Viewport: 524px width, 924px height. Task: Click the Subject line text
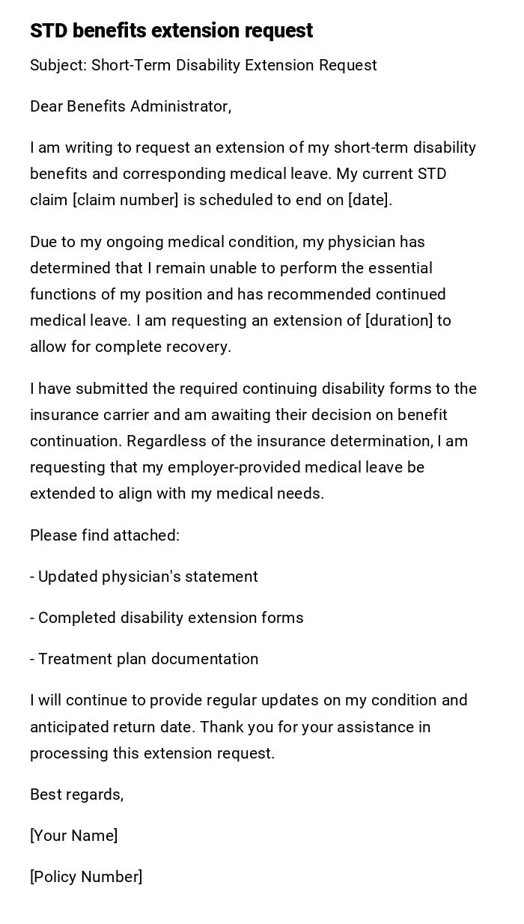click(x=203, y=65)
